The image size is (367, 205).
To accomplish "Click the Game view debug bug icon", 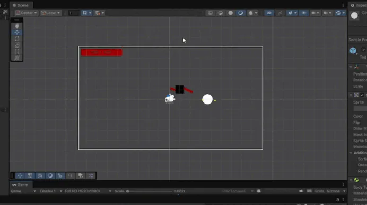I will (259, 191).
